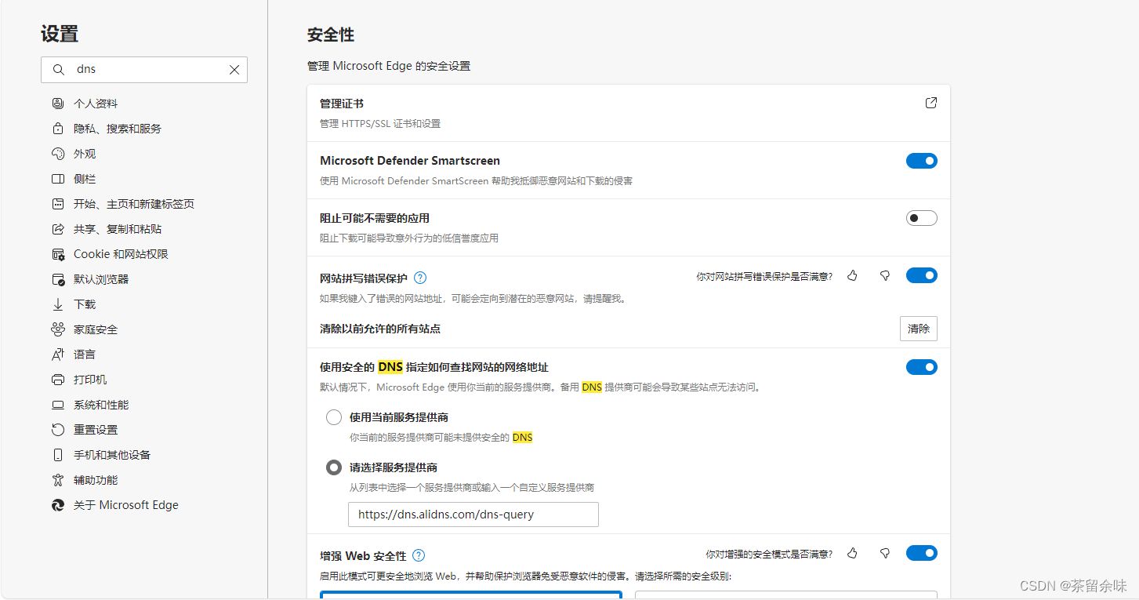Select 请选择服务提供商 radio button
The height and width of the screenshot is (600, 1139).
coord(334,467)
